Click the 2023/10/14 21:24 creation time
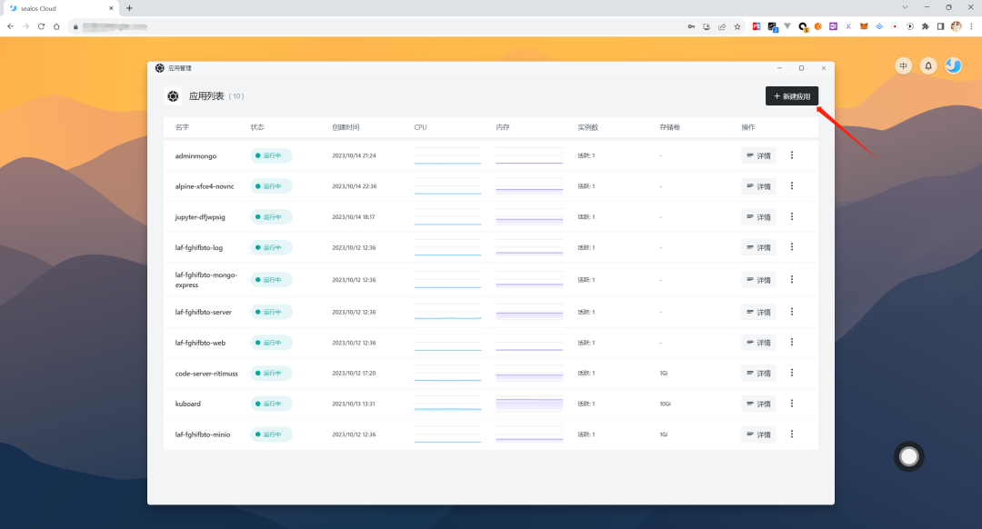 point(354,155)
